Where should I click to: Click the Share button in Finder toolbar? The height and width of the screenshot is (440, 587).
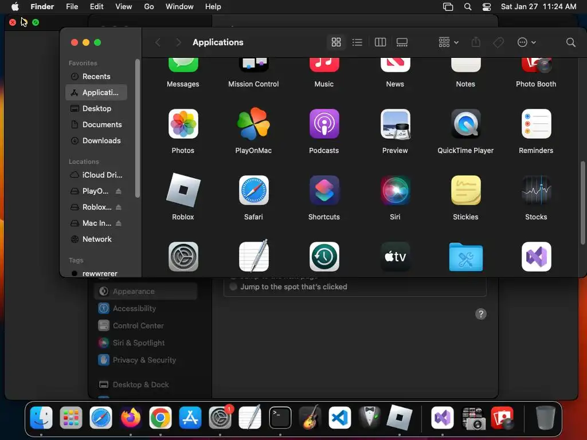[x=476, y=42]
